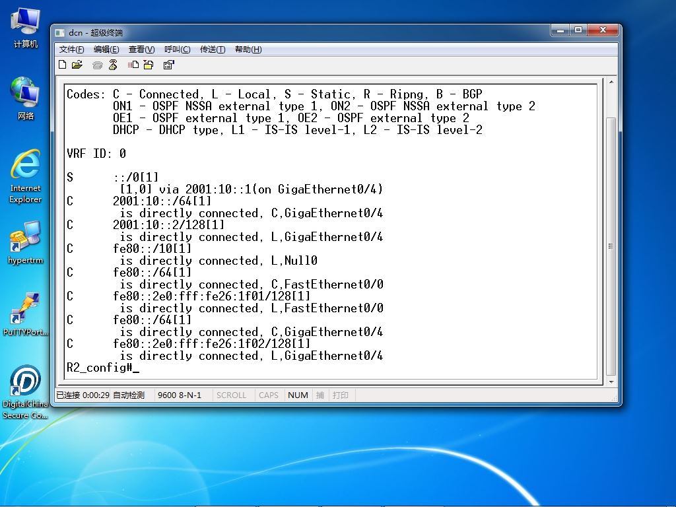Click the C,FastEthernet0/0 connected line

point(252,285)
